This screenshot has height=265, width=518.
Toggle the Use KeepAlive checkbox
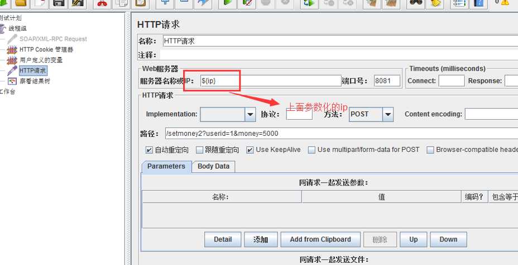pyautogui.click(x=250, y=150)
